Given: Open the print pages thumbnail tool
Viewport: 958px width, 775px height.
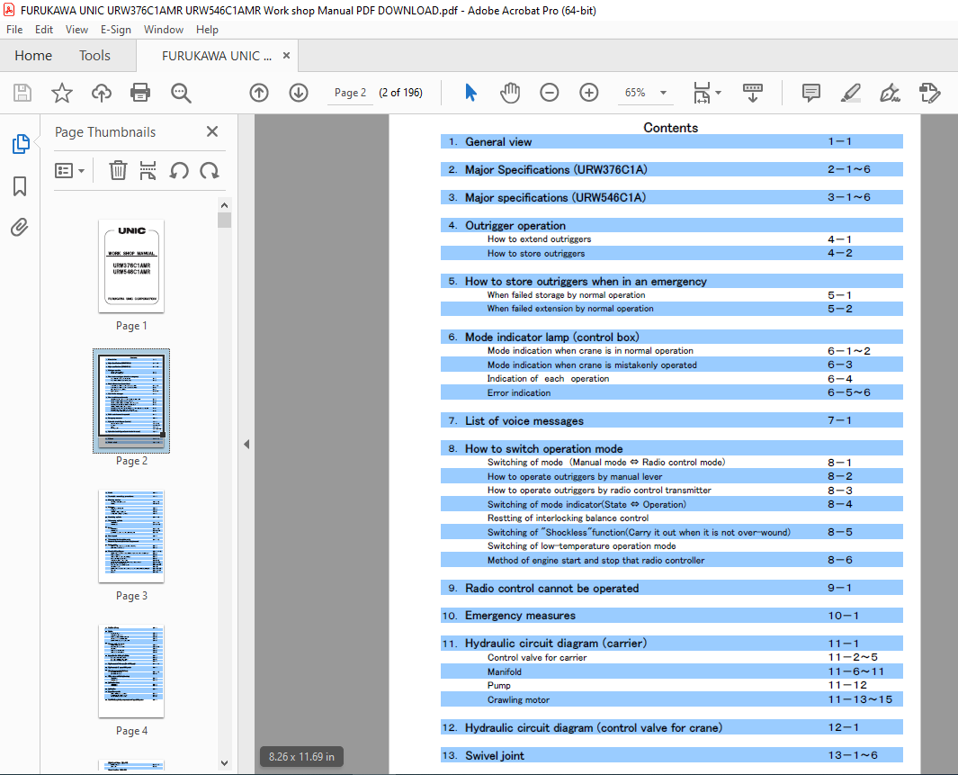Looking at the screenshot, I should (x=148, y=170).
